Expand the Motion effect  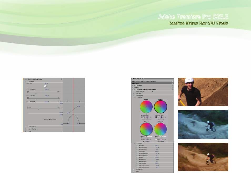[x=132, y=85]
